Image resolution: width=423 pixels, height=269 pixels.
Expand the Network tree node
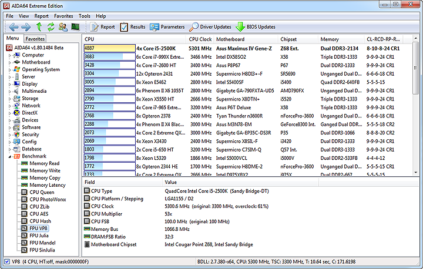[x=10, y=106]
